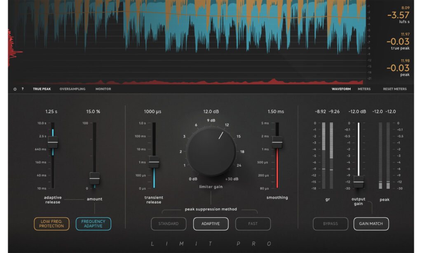Switch to the Waveform view
The width and height of the screenshot is (422, 253).
tap(341, 89)
